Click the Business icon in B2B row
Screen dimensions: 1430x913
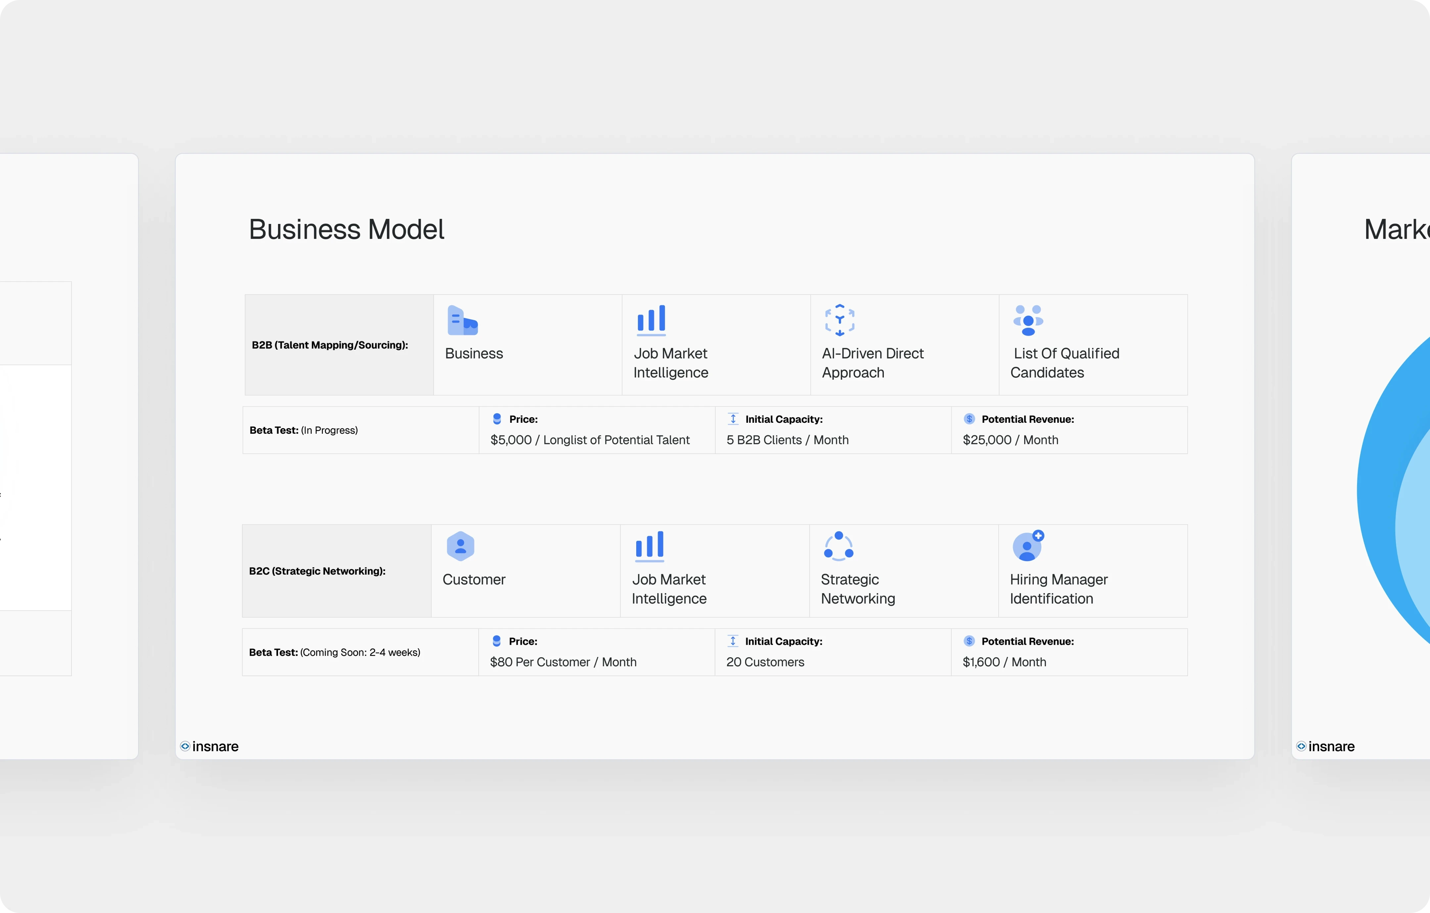click(x=462, y=321)
